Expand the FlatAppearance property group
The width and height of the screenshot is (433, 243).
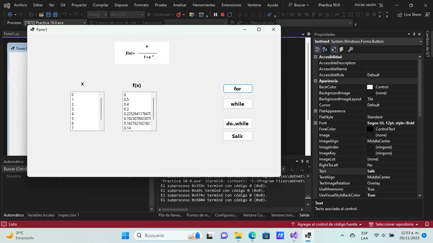315,111
